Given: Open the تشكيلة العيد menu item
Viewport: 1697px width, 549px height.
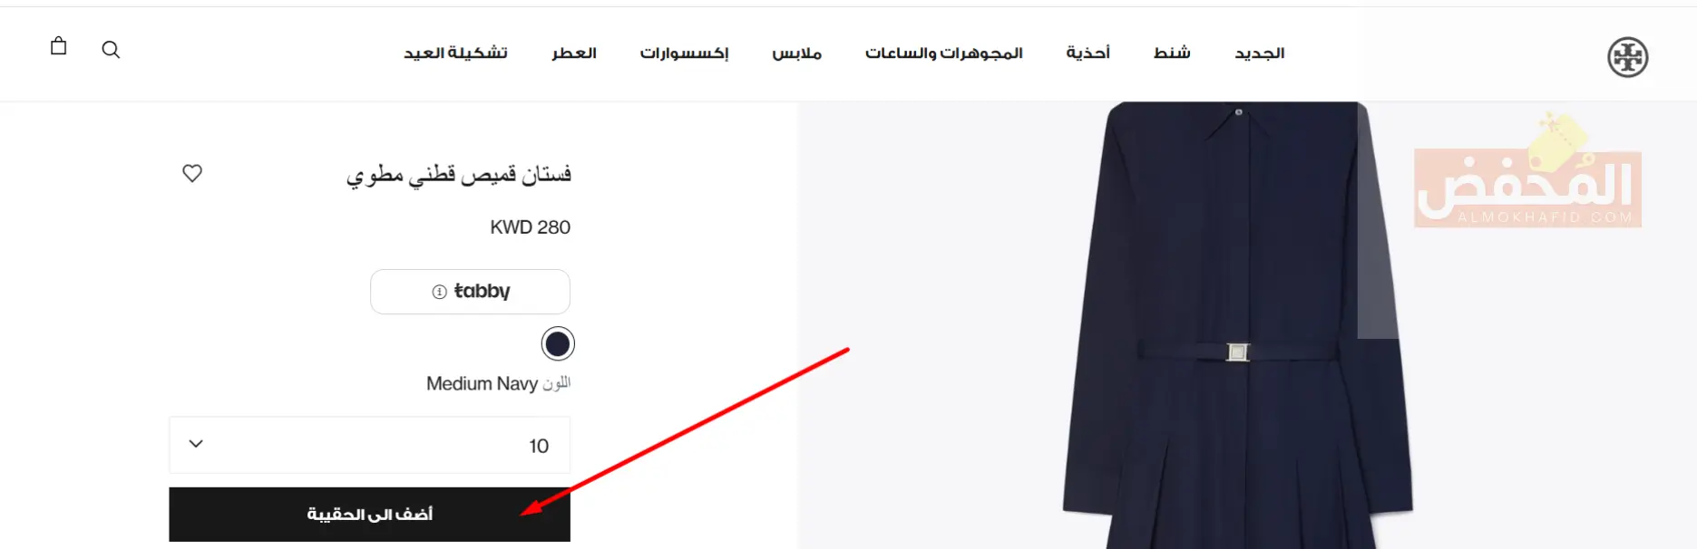Looking at the screenshot, I should coord(455,53).
